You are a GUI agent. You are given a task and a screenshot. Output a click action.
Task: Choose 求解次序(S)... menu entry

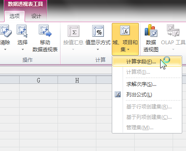pyautogui.click(x=147, y=84)
